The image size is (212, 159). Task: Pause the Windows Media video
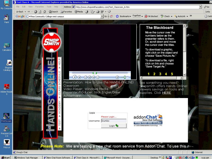coord(75,77)
